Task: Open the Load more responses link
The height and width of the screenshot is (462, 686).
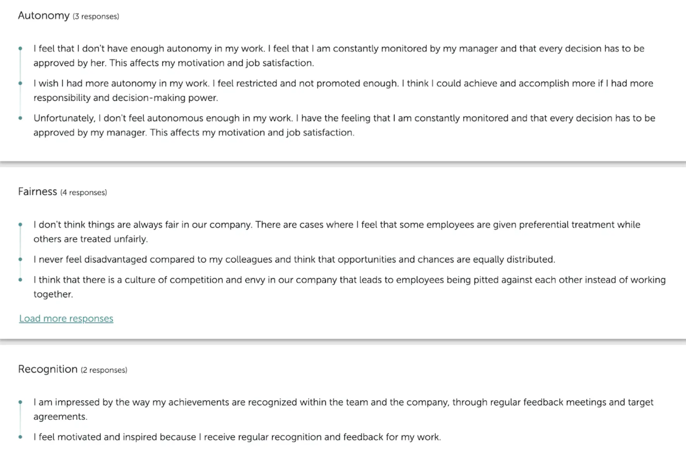Action: [x=66, y=318]
